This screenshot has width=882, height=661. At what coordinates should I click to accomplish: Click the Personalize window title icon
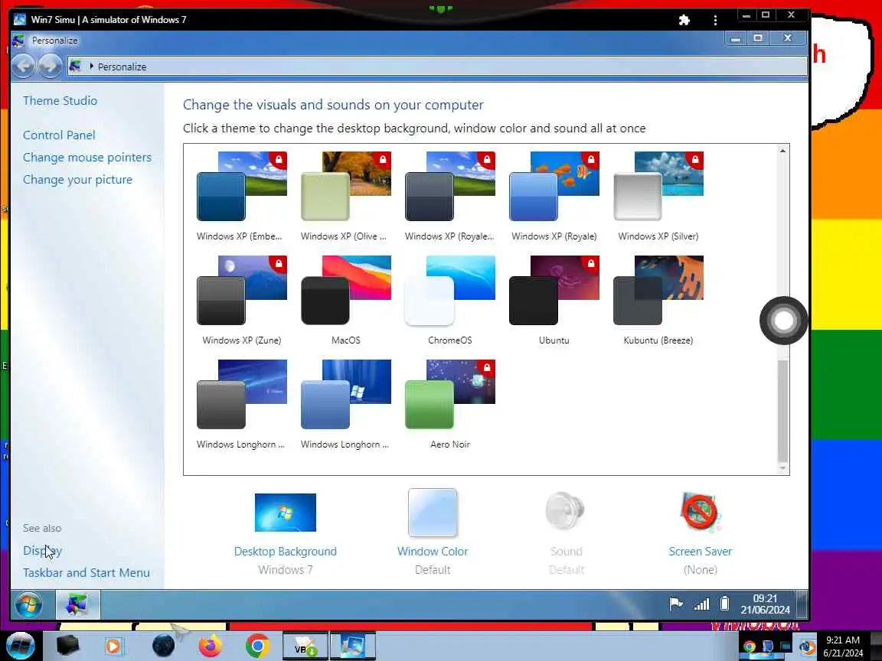[18, 41]
